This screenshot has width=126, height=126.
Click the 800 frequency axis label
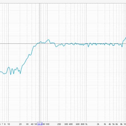coord(83,124)
